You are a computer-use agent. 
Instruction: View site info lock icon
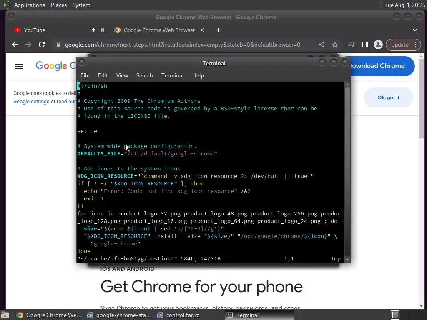point(58,45)
